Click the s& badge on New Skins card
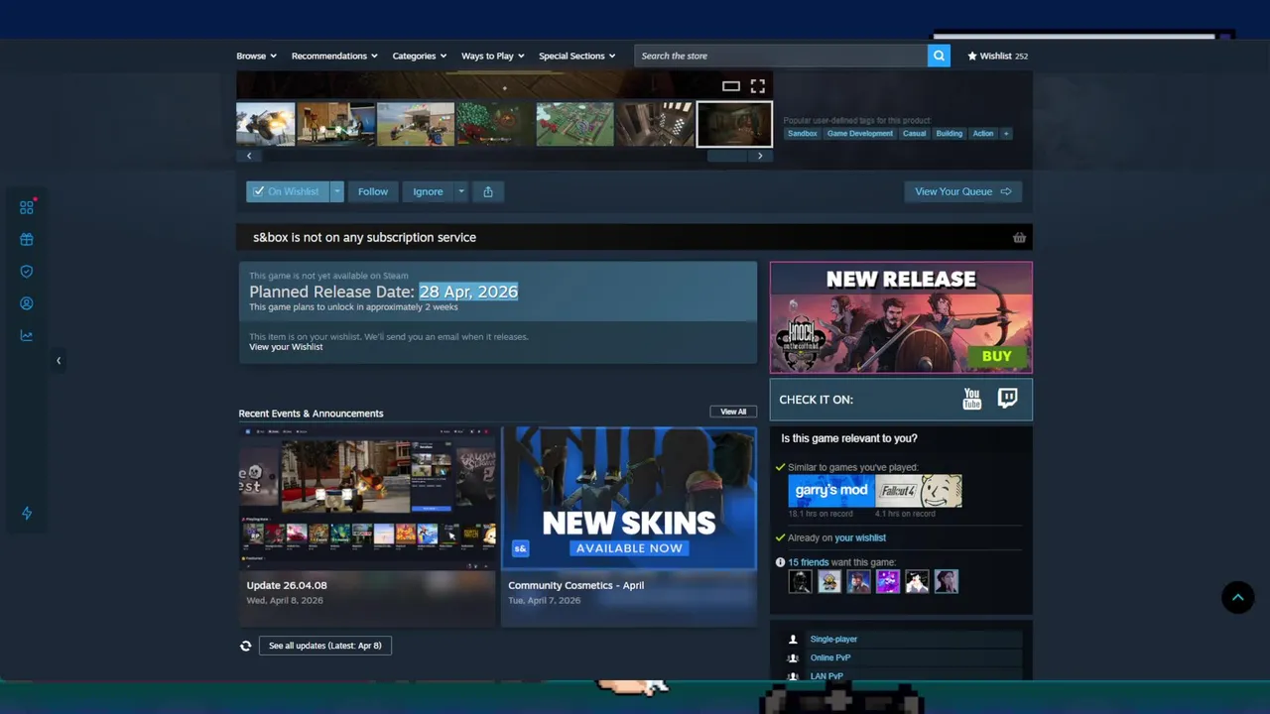This screenshot has height=714, width=1270. click(x=520, y=547)
